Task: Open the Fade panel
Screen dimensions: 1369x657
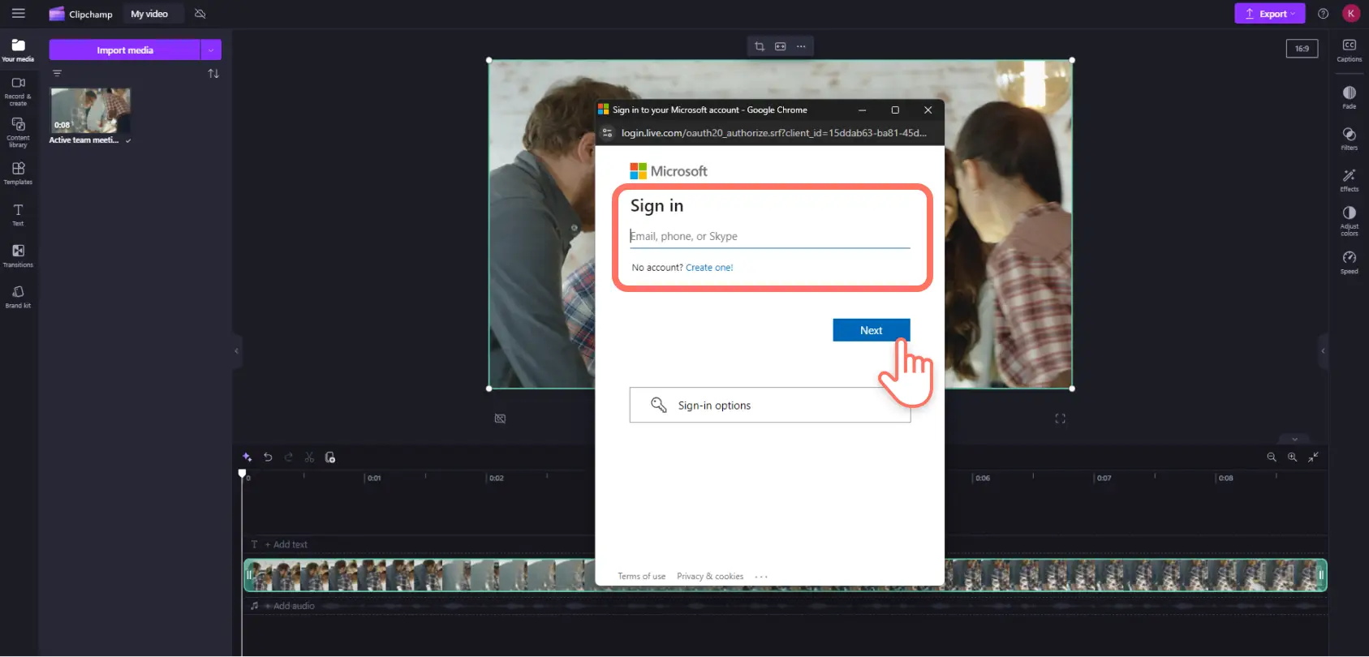Action: 1350,97
